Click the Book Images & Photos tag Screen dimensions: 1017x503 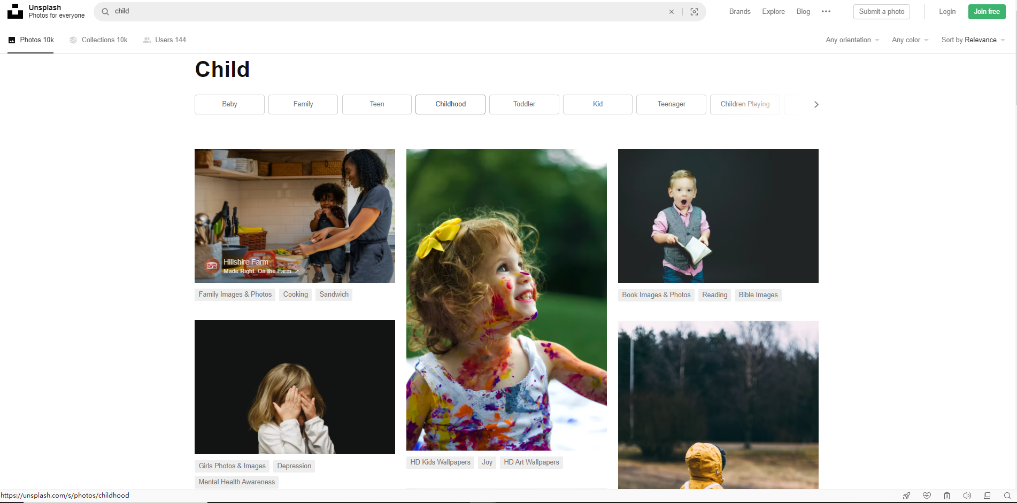(656, 295)
